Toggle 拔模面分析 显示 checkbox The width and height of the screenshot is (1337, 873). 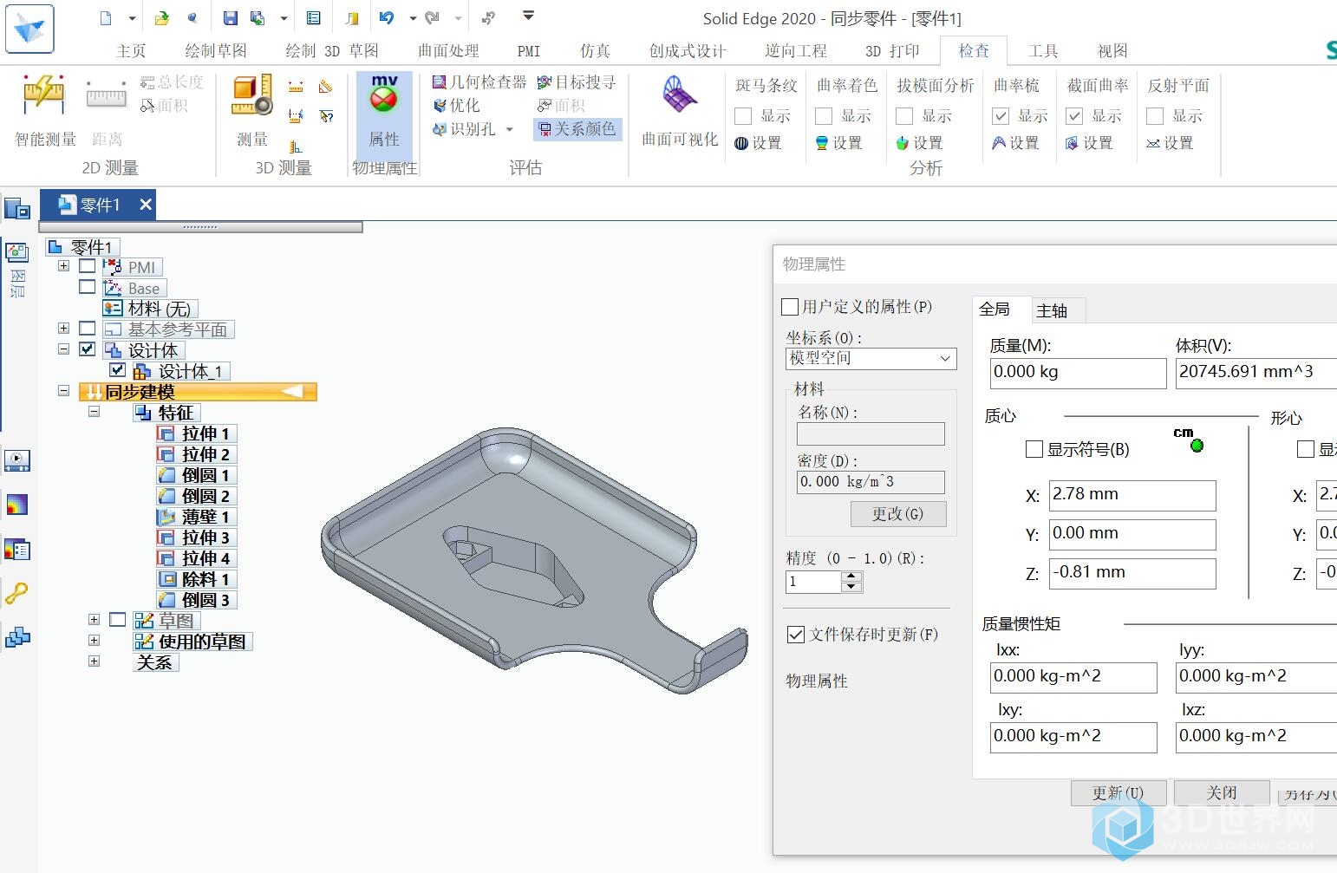[904, 116]
